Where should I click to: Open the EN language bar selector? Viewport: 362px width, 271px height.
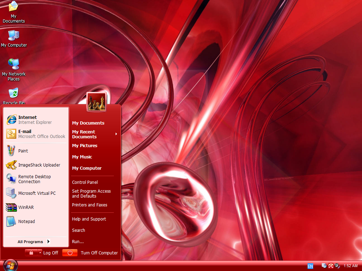click(310, 266)
